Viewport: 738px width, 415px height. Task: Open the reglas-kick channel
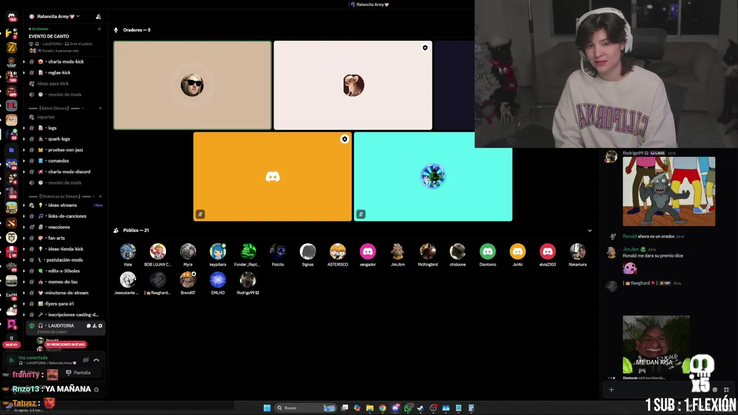coord(65,73)
